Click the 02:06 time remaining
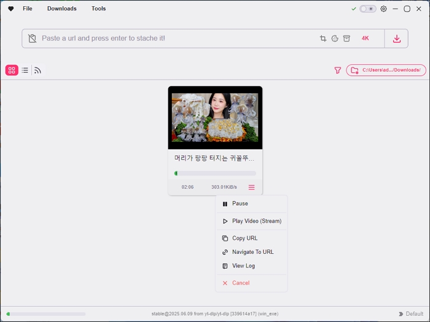This screenshot has height=322, width=430. click(187, 187)
